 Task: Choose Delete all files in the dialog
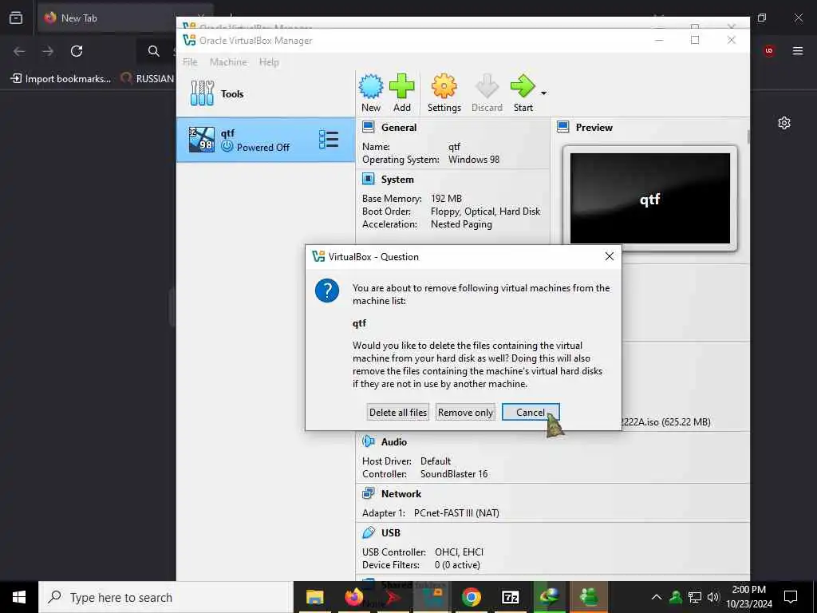(x=398, y=413)
